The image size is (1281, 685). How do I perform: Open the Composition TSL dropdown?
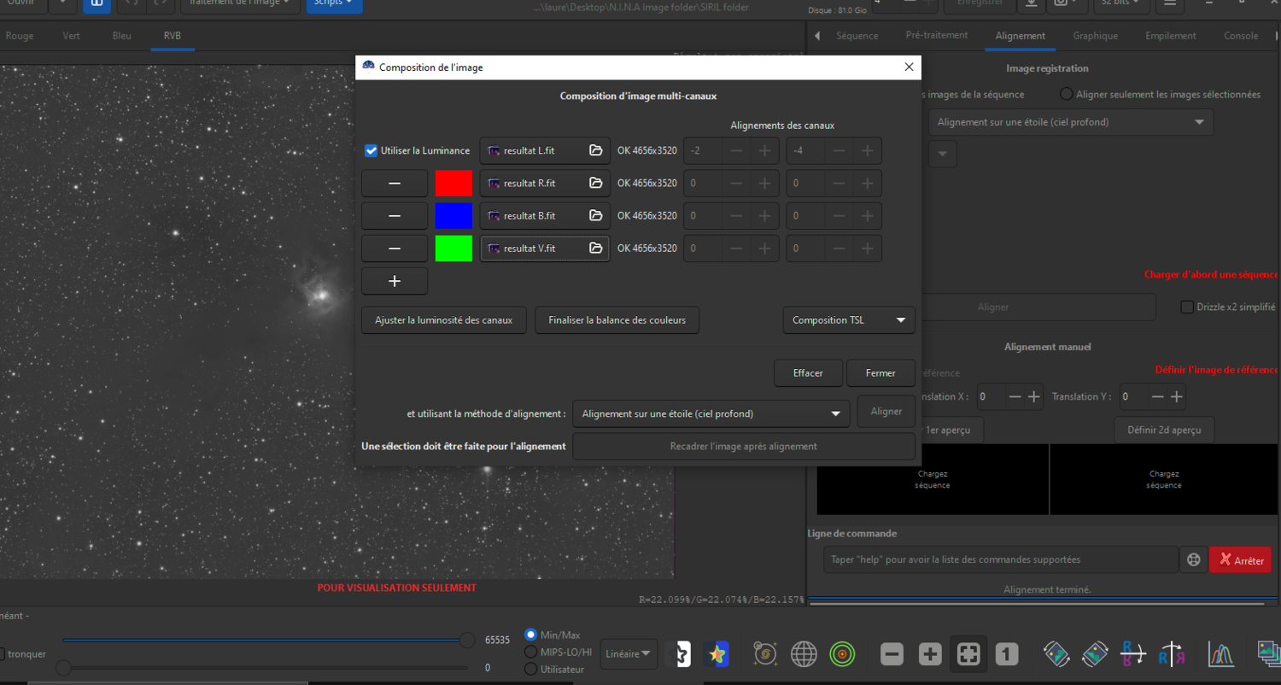(849, 320)
